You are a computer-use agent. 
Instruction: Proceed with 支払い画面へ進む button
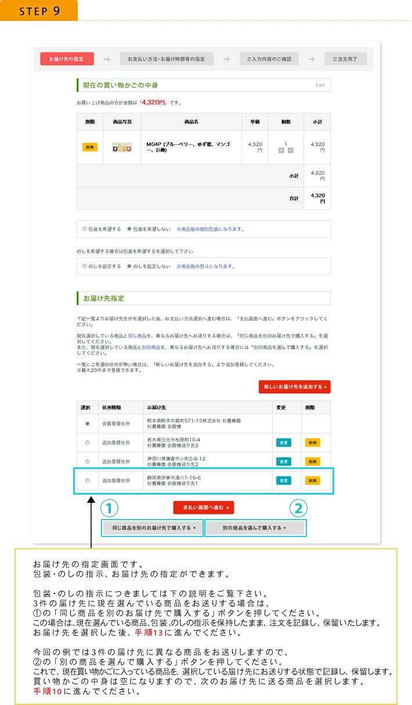[x=204, y=507]
